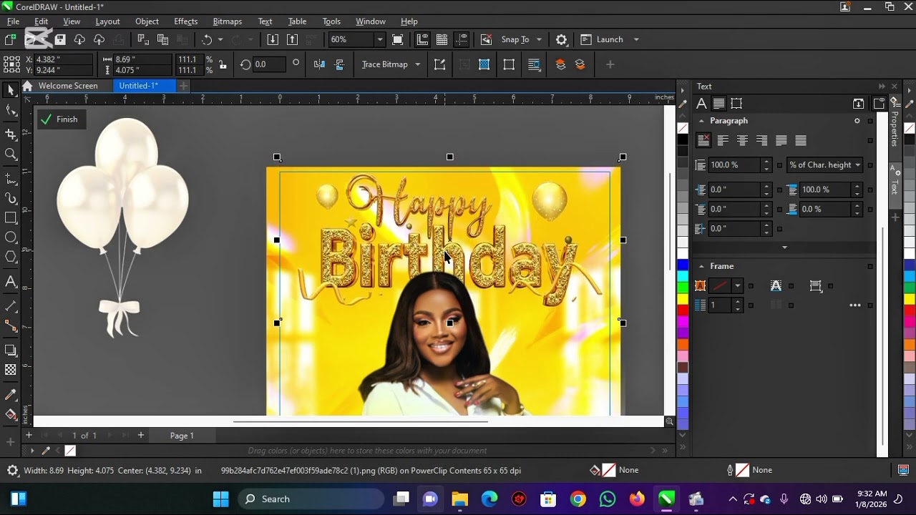
Task: Expand the Snap To dropdown
Action: click(539, 39)
